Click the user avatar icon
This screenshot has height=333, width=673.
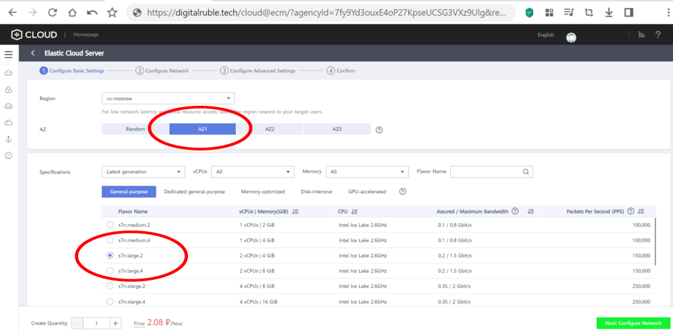[x=571, y=37]
